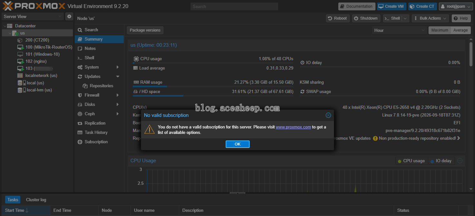
Task: Open the Summary menu item
Action: click(x=99, y=39)
